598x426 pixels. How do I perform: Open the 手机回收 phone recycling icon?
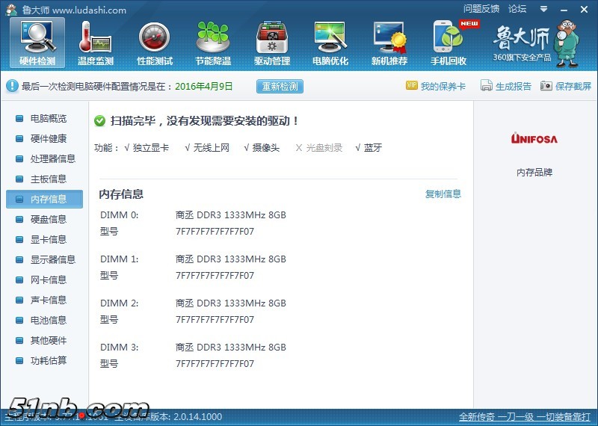point(449,42)
